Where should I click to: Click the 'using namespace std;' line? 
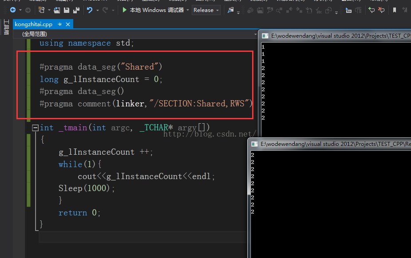(x=87, y=43)
